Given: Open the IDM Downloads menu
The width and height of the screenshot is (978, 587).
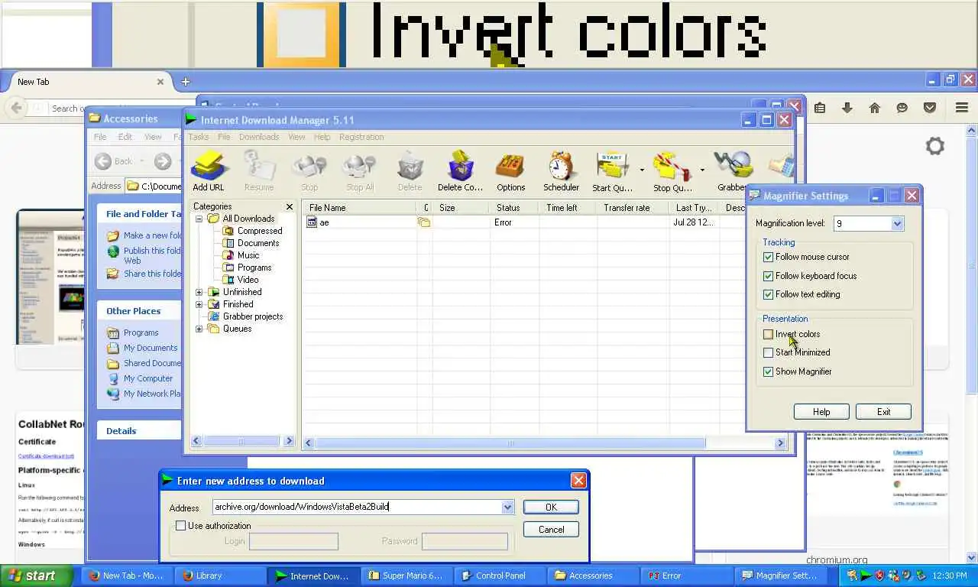Looking at the screenshot, I should pos(259,137).
